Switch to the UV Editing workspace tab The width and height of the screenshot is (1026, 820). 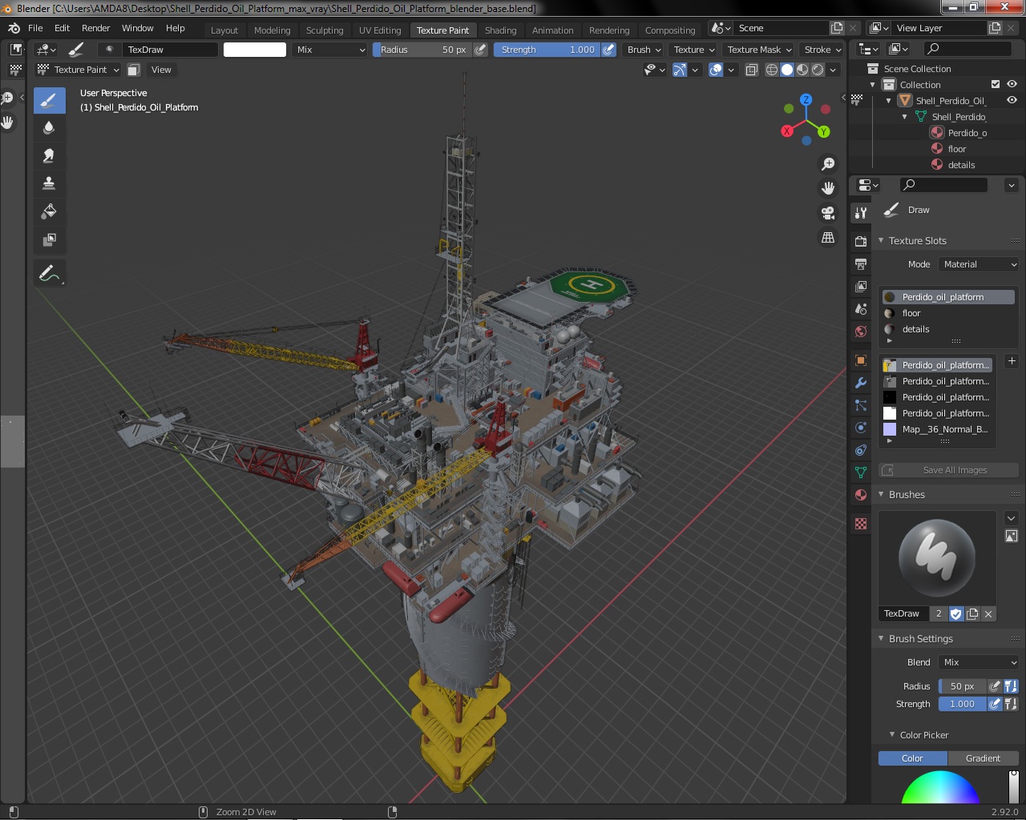[380, 30]
